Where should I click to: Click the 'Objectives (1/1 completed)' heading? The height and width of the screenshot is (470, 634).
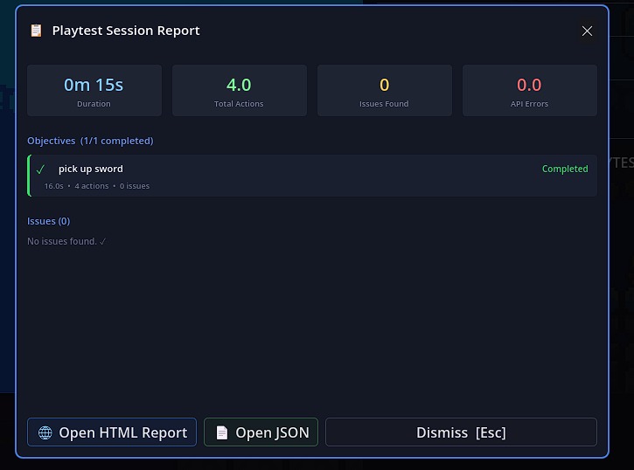pos(90,141)
